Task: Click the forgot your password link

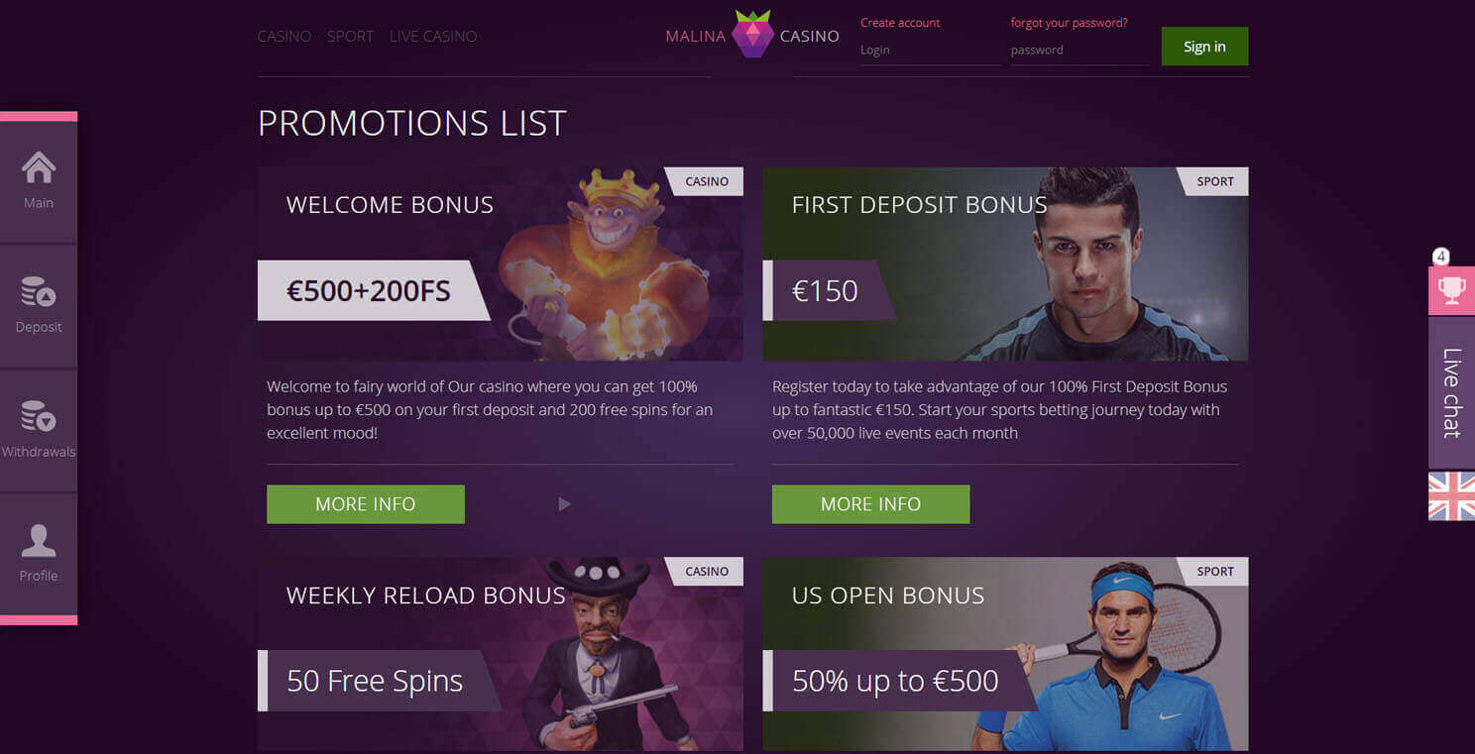Action: pos(1069,23)
